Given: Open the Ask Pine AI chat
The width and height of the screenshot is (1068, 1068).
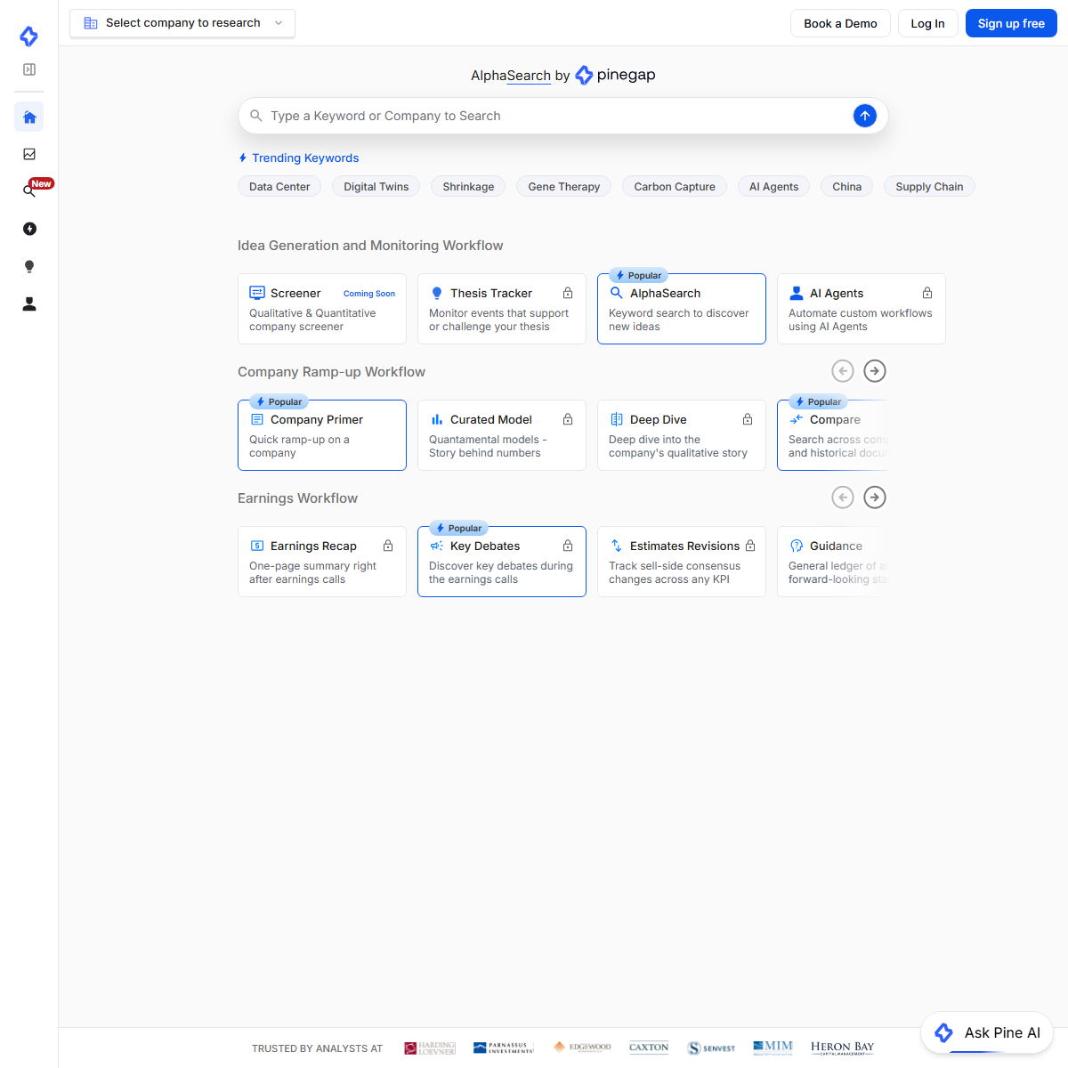Looking at the screenshot, I should pos(988,1032).
